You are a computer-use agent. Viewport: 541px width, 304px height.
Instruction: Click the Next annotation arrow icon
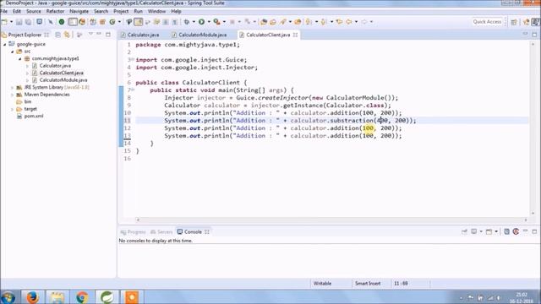coord(309,22)
